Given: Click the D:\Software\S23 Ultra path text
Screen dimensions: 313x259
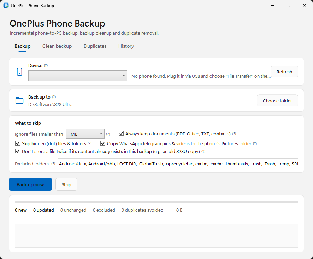Looking at the screenshot, I should 50,105.
